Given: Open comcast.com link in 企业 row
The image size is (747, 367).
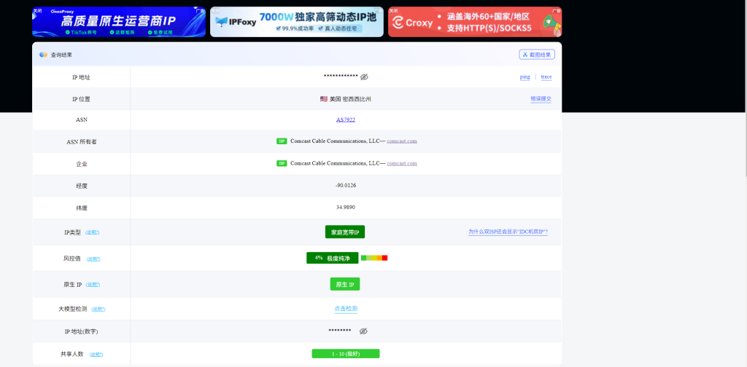Looking at the screenshot, I should 402,163.
